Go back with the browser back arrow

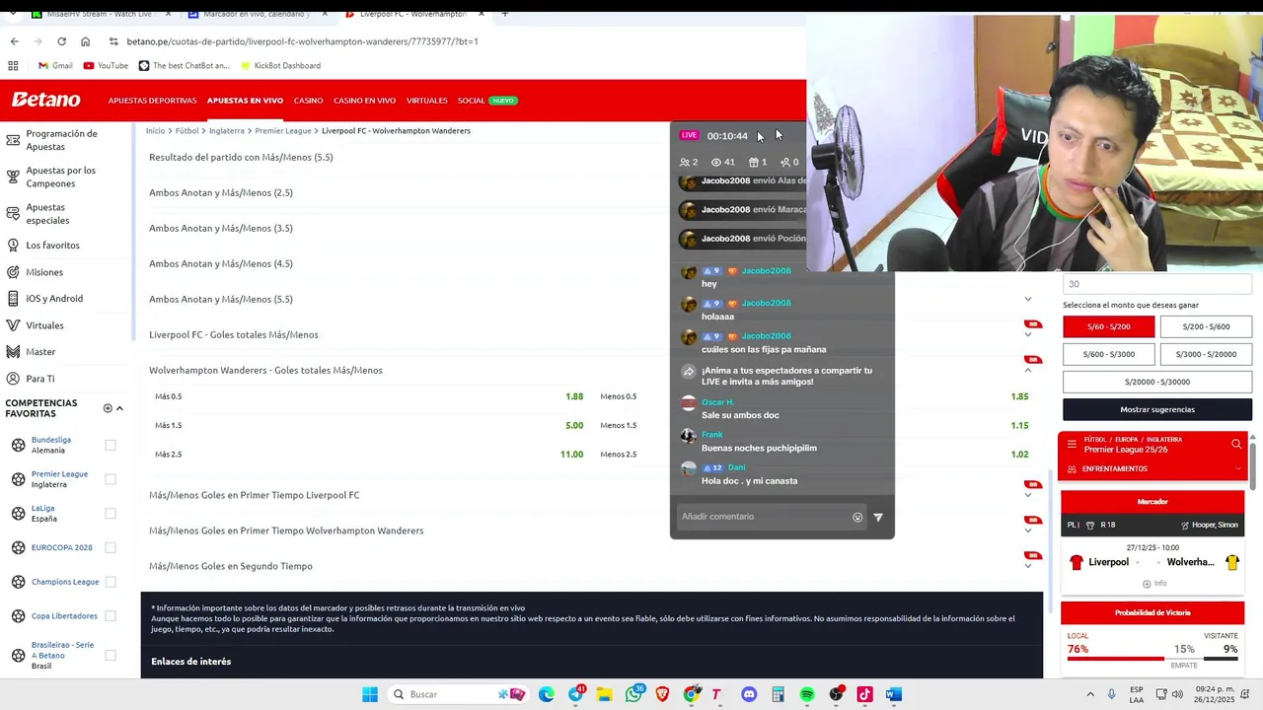[14, 41]
